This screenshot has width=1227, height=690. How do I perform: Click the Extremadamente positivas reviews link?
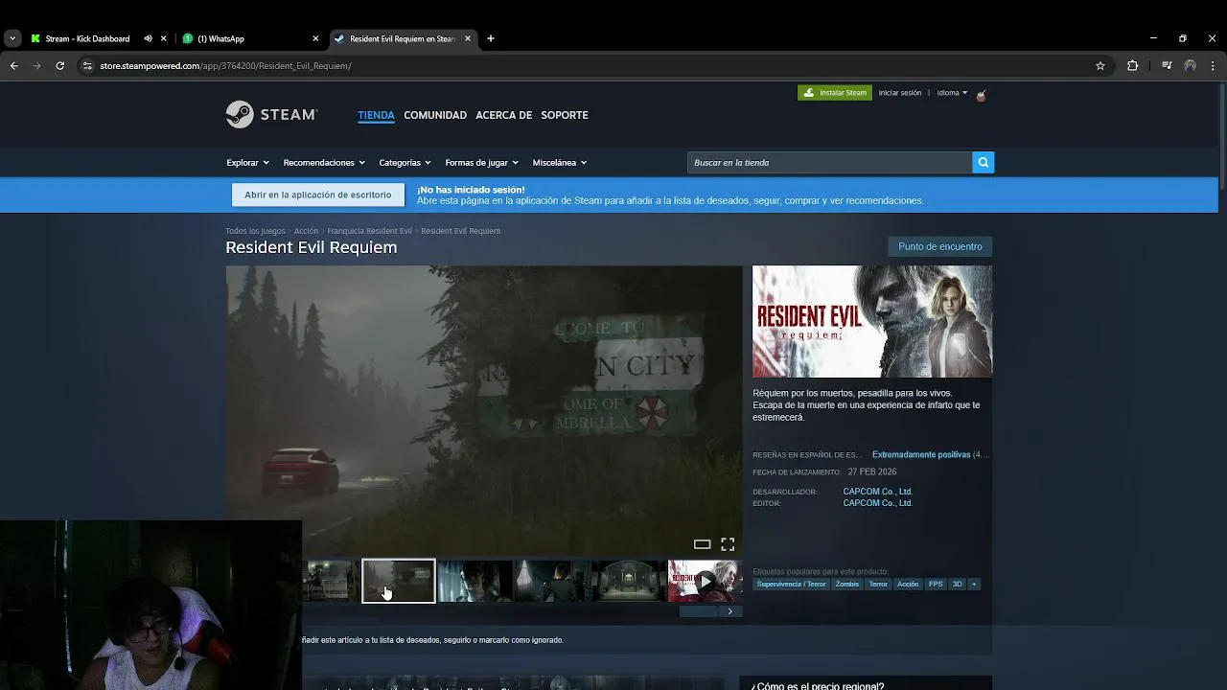point(921,454)
